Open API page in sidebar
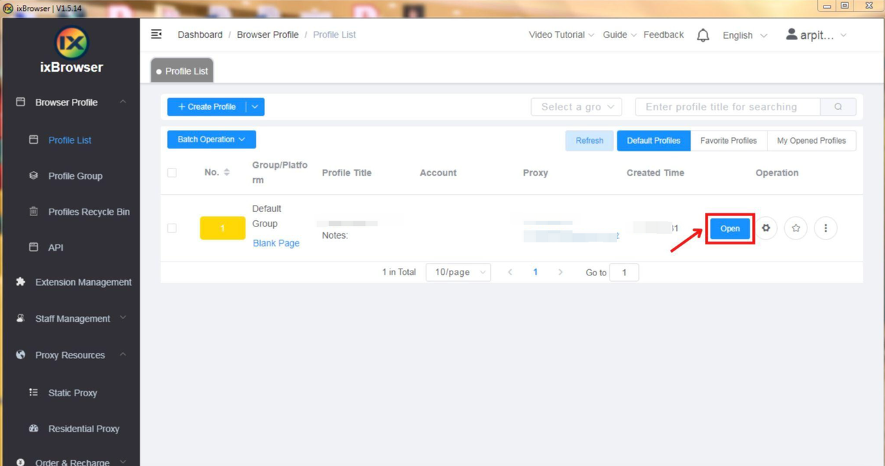This screenshot has height=466, width=885. point(55,247)
